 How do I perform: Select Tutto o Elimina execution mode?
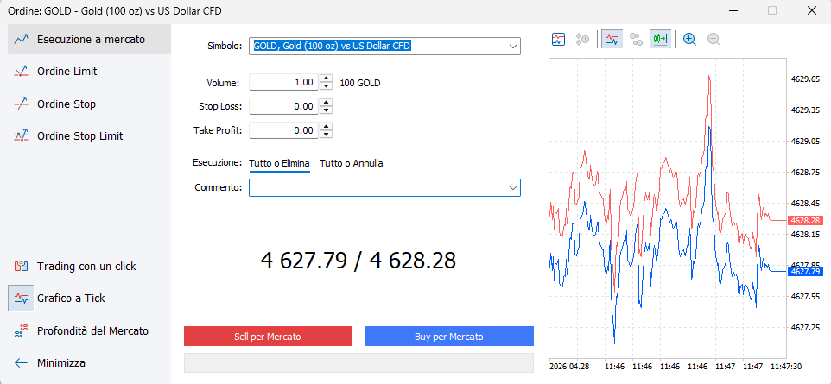[279, 164]
